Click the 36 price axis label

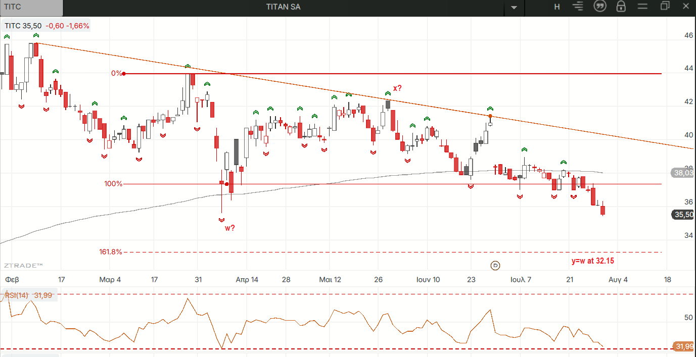[x=688, y=201]
